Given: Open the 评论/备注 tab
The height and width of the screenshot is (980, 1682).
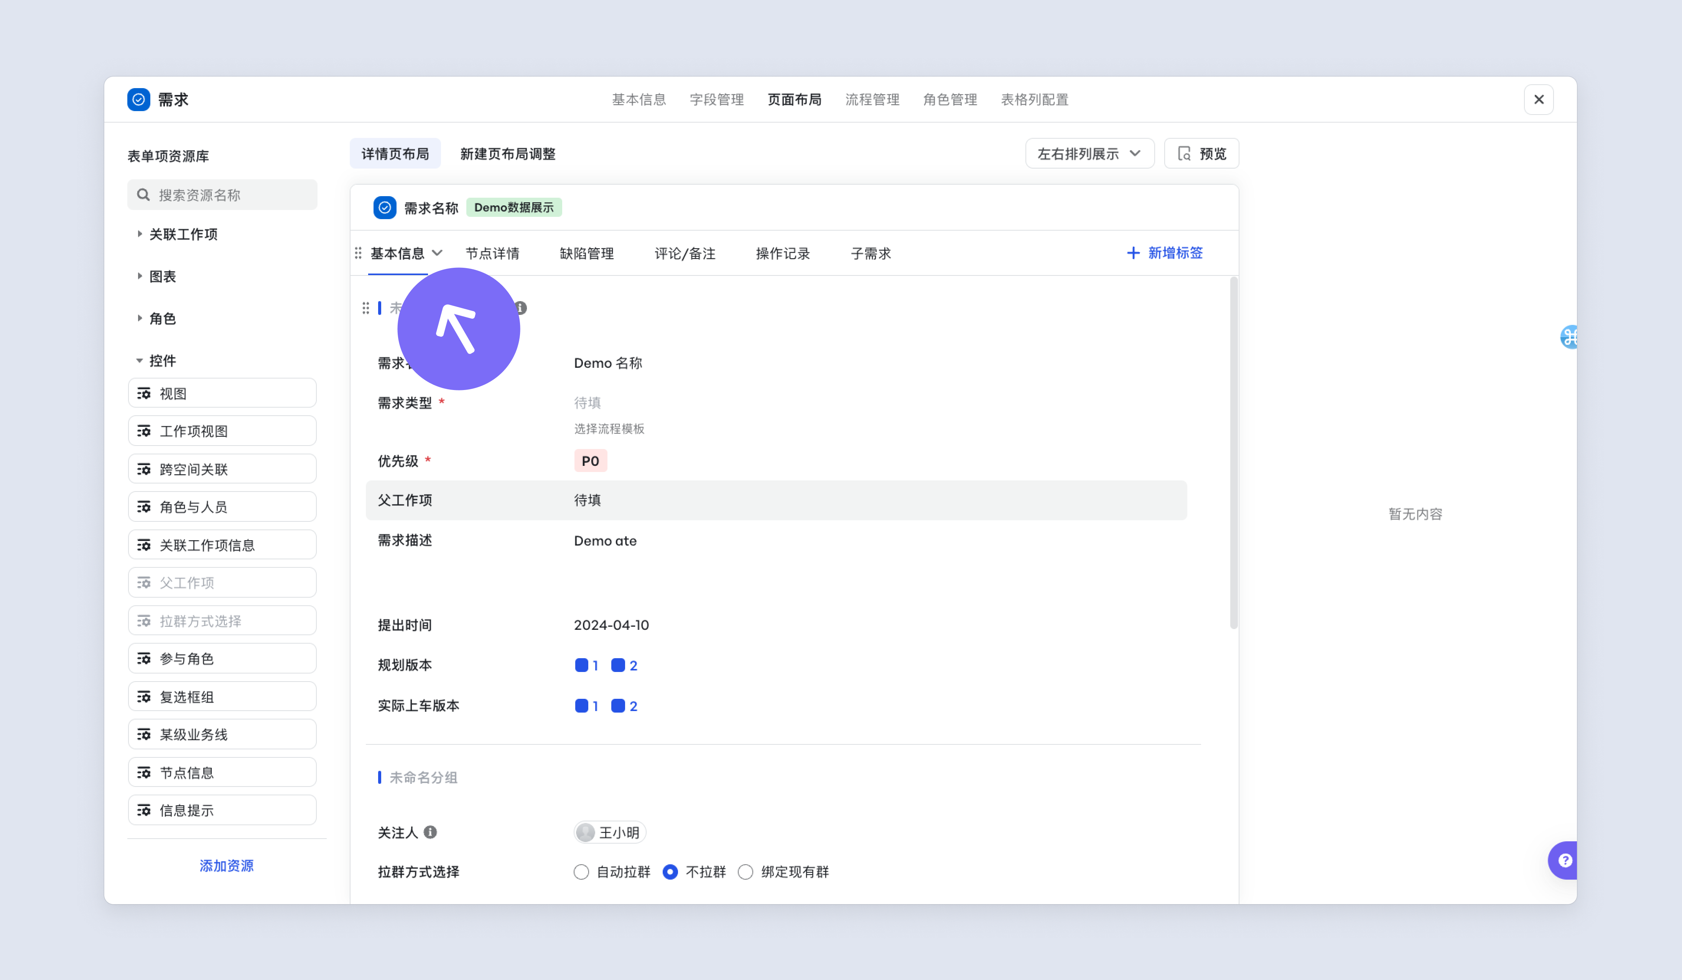Looking at the screenshot, I should point(685,253).
